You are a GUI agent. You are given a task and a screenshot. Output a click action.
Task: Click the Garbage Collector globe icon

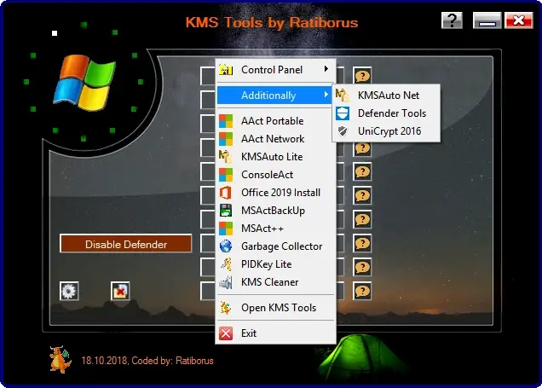[226, 246]
